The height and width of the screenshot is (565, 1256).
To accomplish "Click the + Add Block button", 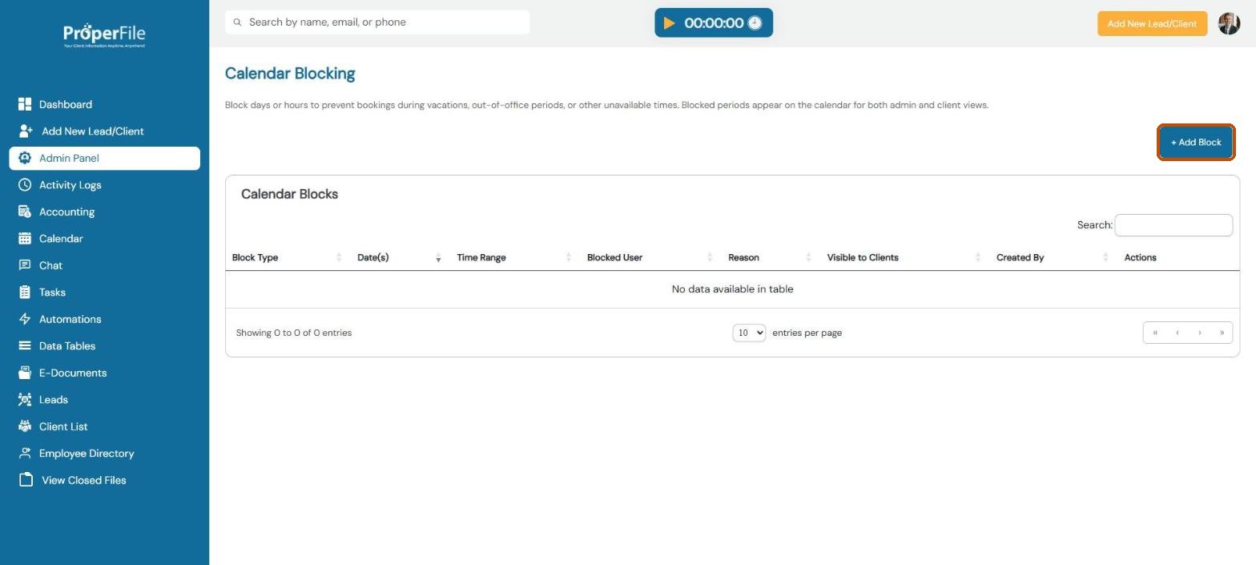I will point(1196,143).
